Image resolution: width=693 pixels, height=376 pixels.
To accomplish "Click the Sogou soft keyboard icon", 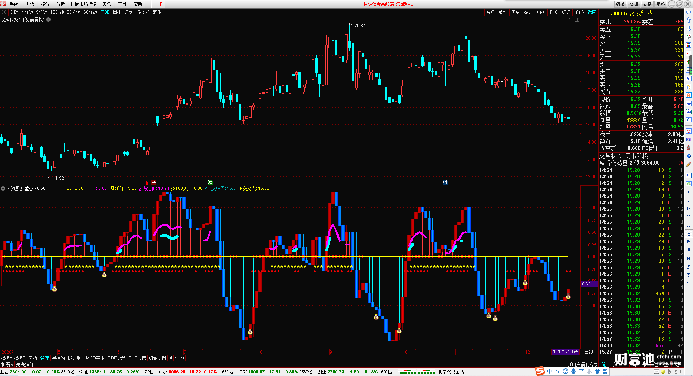I will point(581,371).
